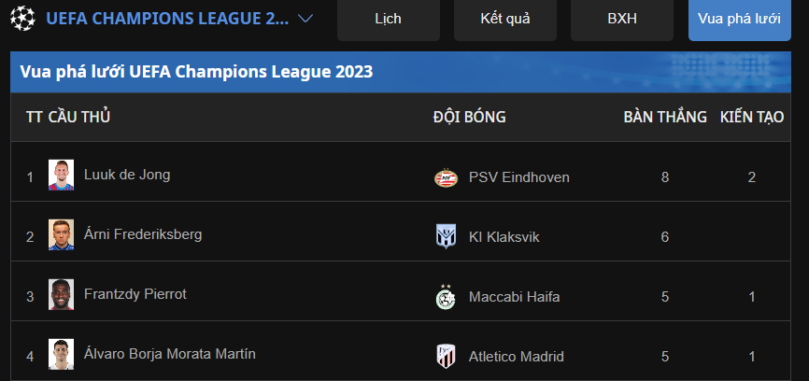Switch to the Kết quả tab
Image resolution: width=809 pixels, height=381 pixels.
click(x=505, y=19)
